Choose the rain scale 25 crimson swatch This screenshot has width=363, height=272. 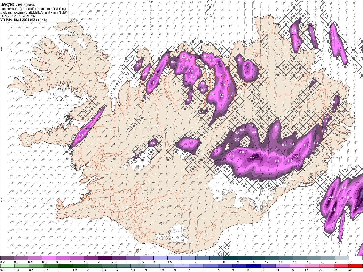click(x=341, y=266)
